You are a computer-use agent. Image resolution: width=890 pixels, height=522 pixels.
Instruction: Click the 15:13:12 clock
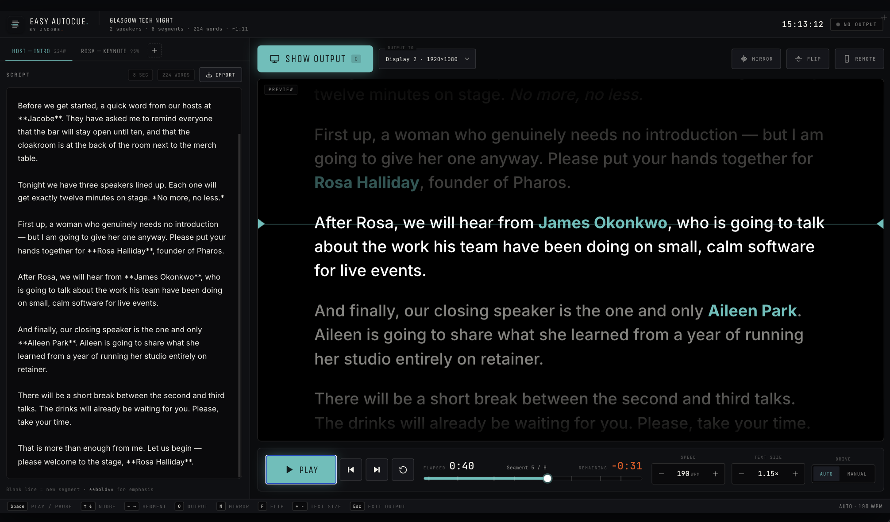(x=802, y=24)
